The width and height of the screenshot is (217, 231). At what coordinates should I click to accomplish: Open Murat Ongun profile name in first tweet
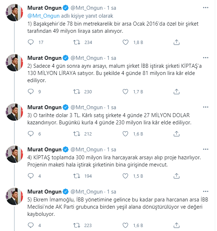click(x=44, y=9)
